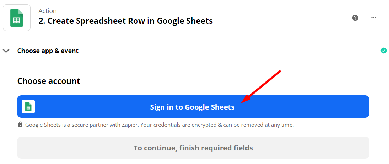389x164 pixels.
Task: Click "can be removed at any time" link text
Action: [258, 125]
